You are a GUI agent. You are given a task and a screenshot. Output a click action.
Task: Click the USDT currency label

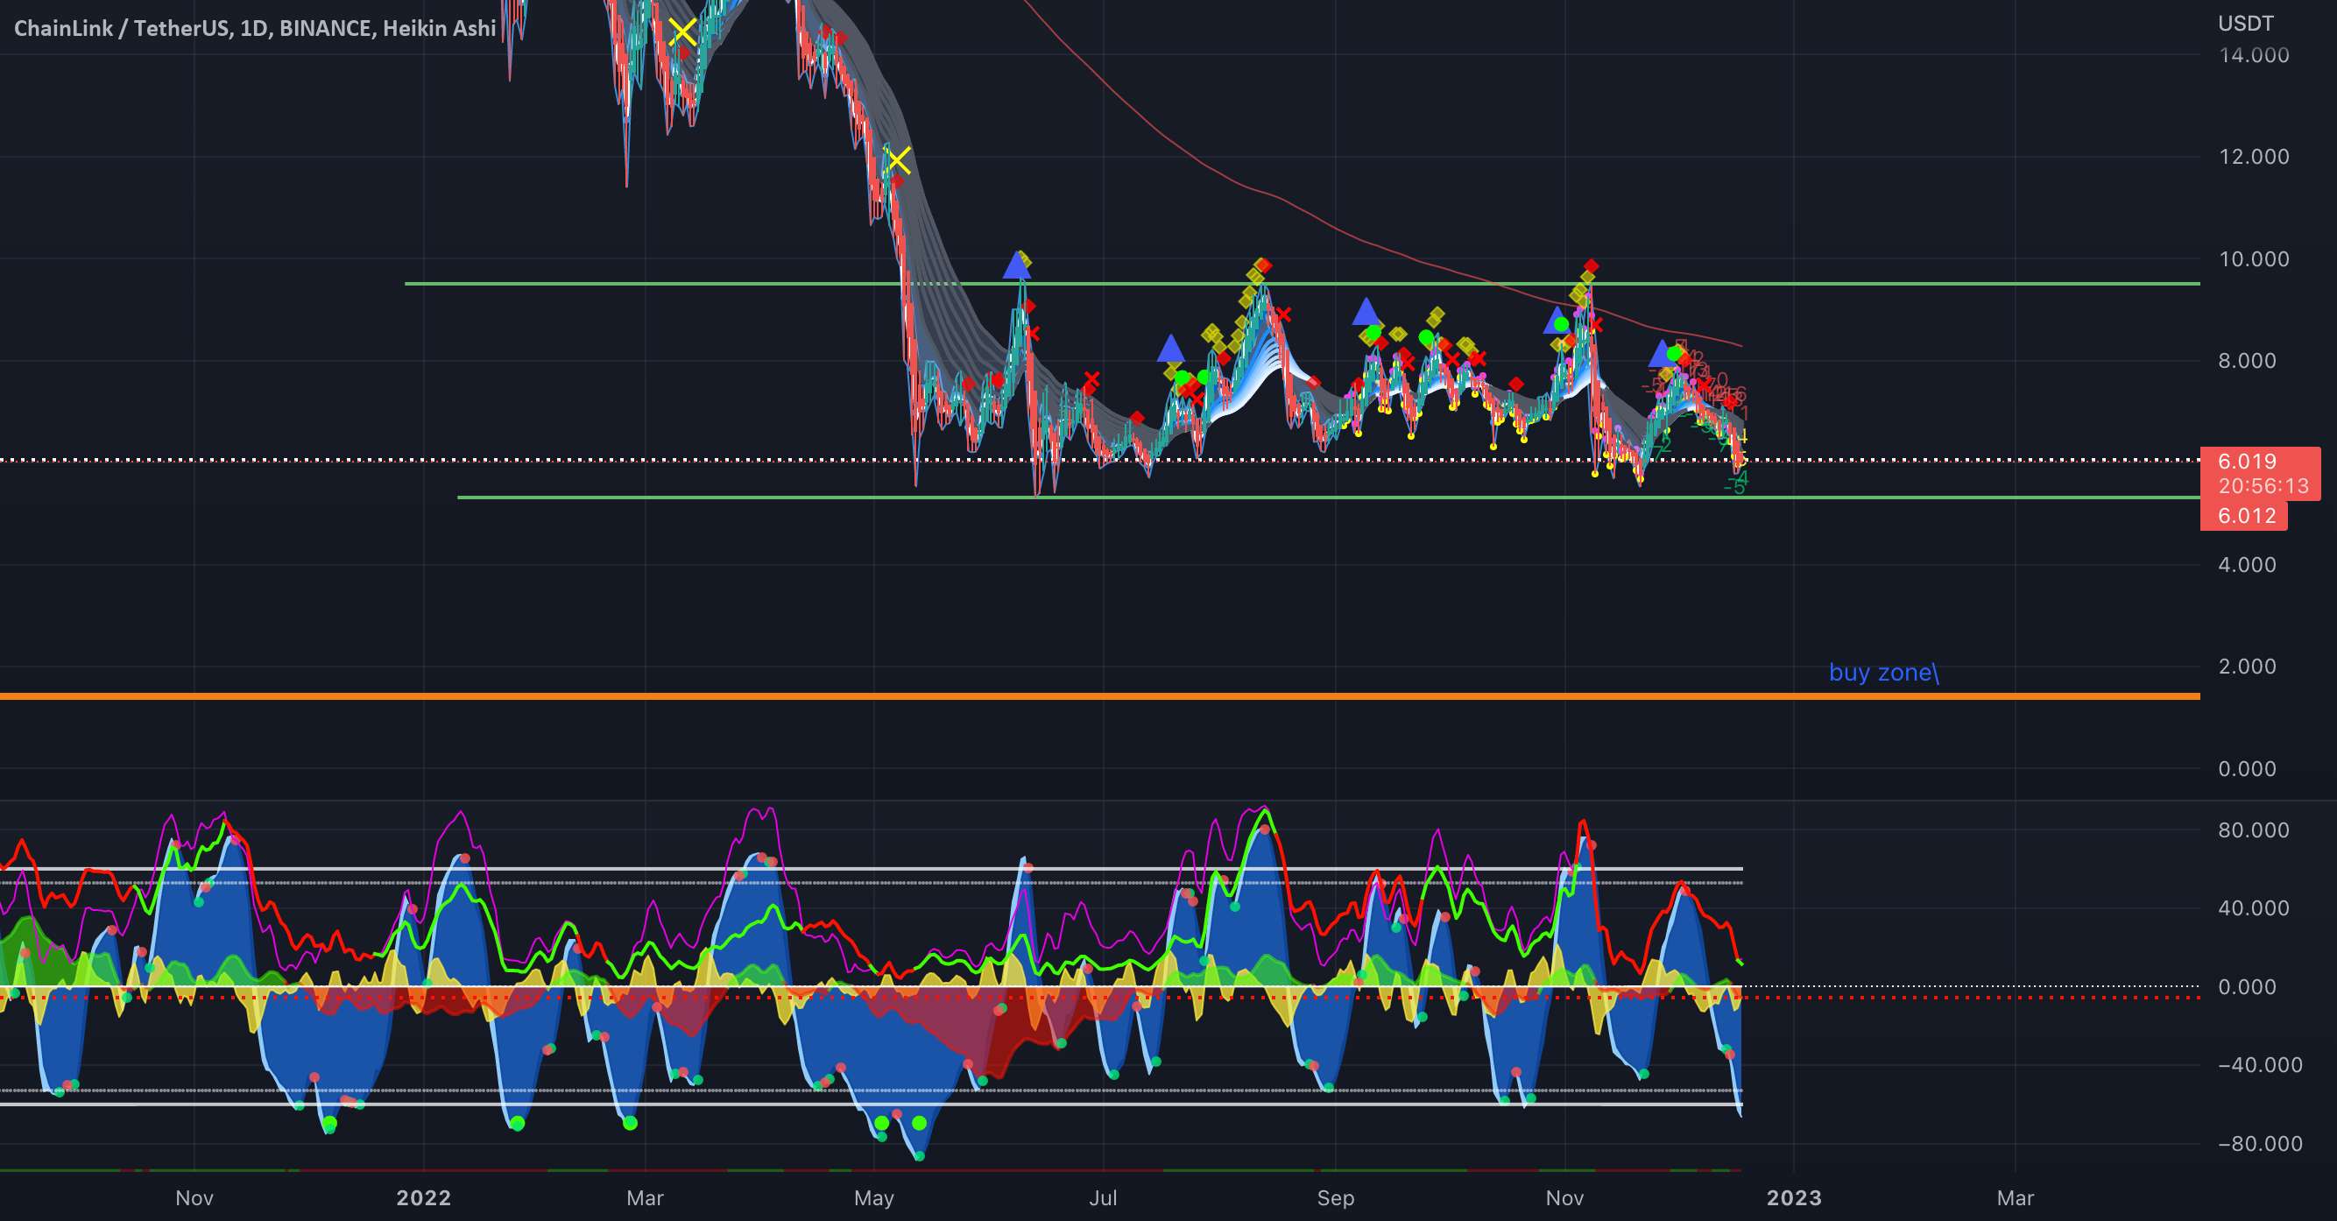(x=2246, y=24)
